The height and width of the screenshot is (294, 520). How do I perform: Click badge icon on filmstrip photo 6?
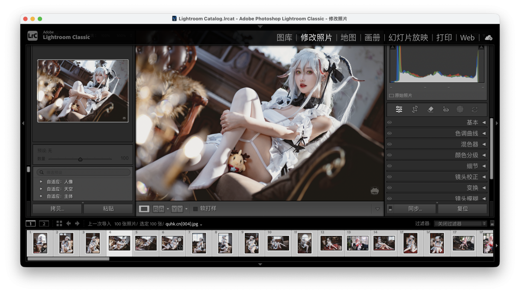point(179,248)
